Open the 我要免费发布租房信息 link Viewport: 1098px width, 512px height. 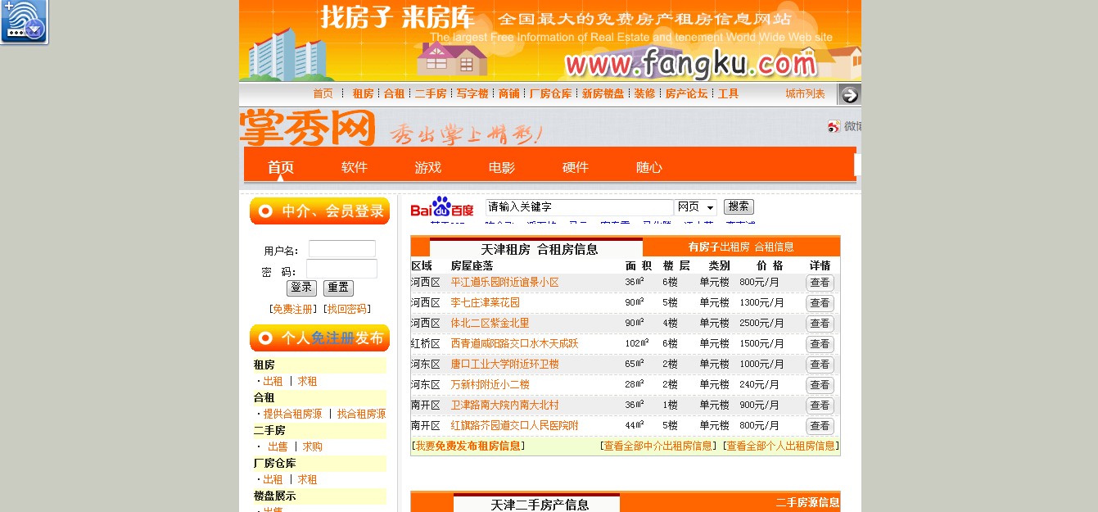pos(468,446)
